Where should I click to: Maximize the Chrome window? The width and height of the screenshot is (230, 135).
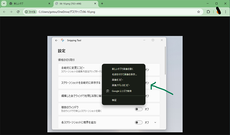[x=216, y=3]
